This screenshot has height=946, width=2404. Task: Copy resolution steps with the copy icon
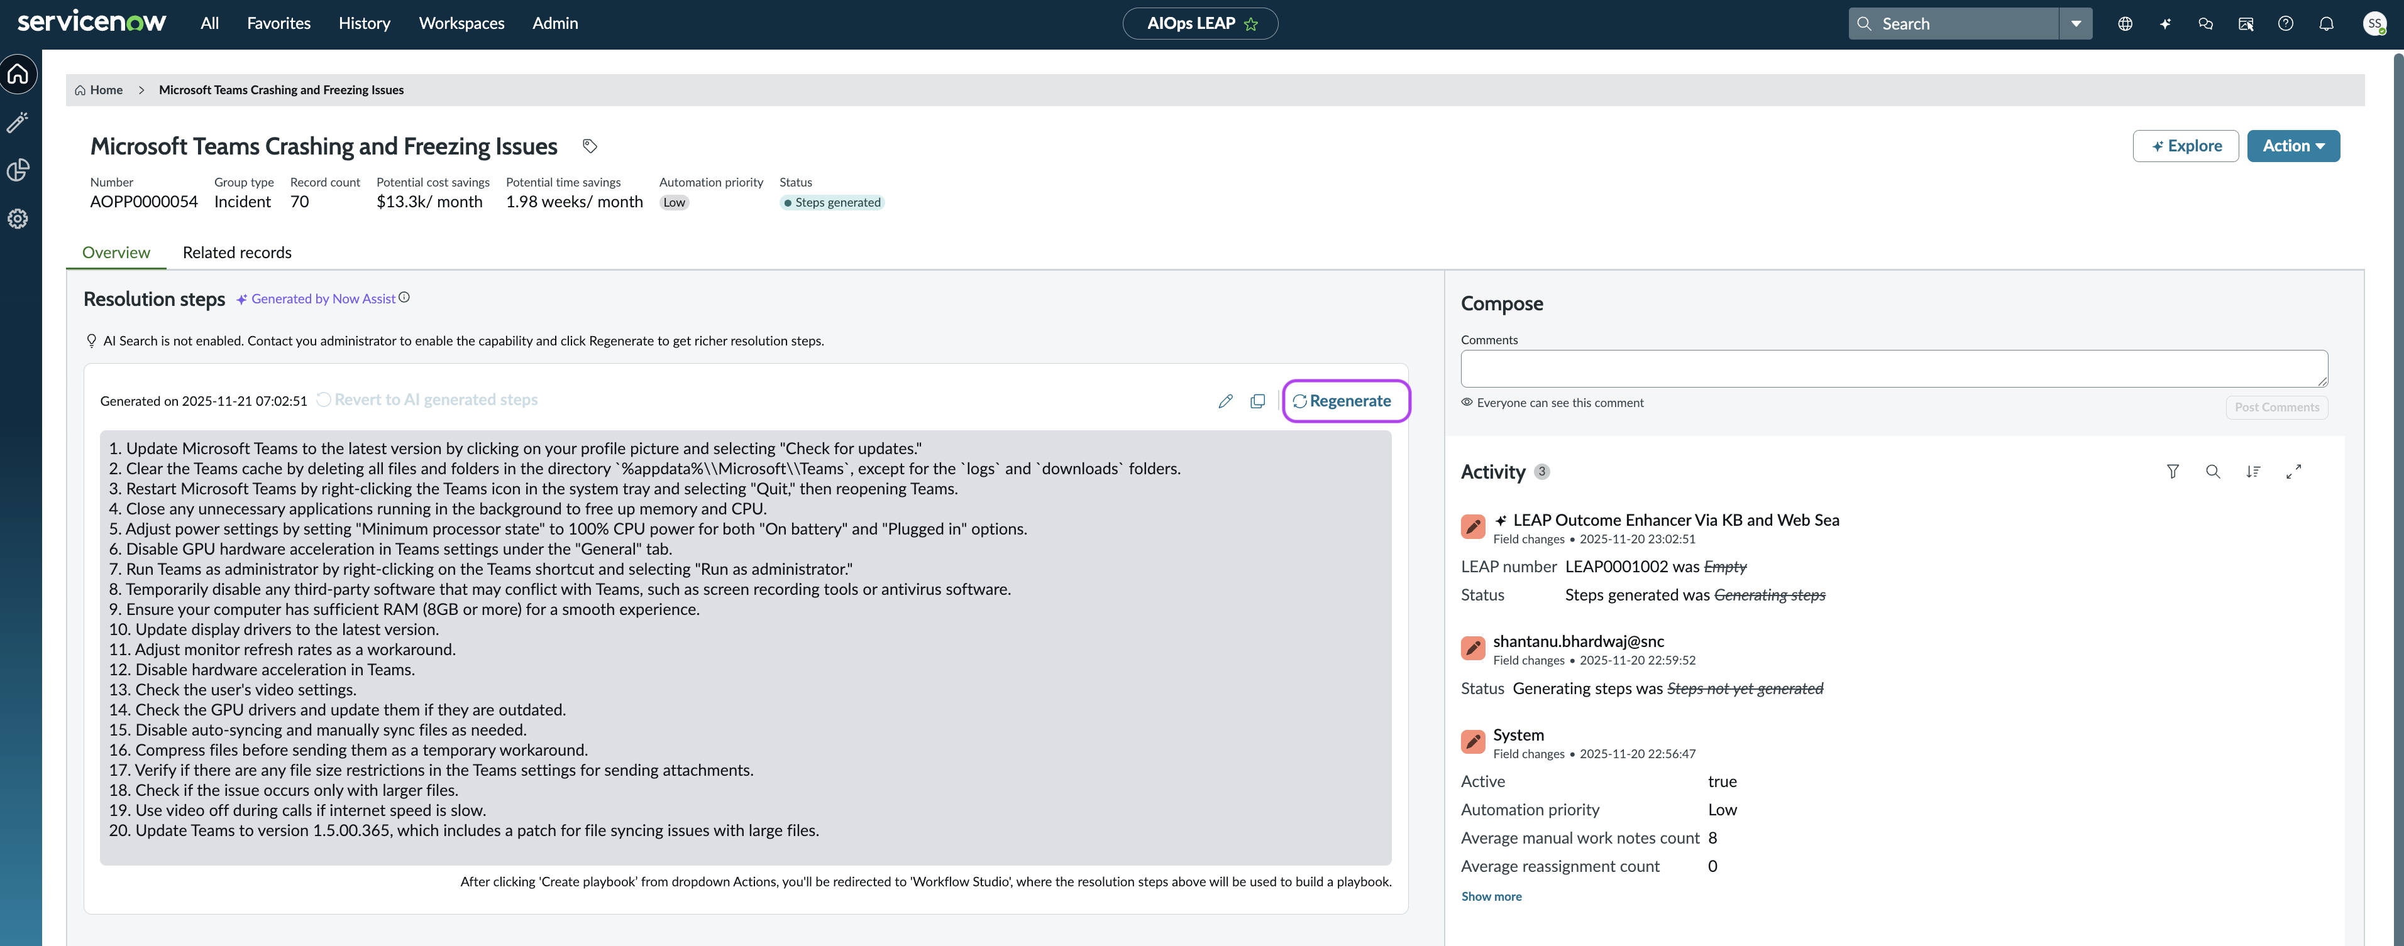point(1258,401)
